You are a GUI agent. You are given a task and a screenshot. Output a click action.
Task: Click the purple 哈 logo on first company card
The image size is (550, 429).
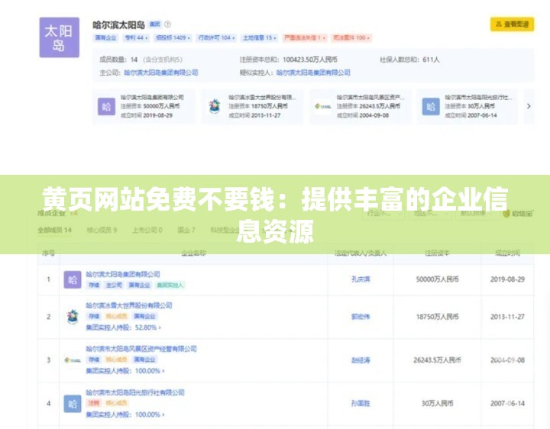tap(107, 106)
